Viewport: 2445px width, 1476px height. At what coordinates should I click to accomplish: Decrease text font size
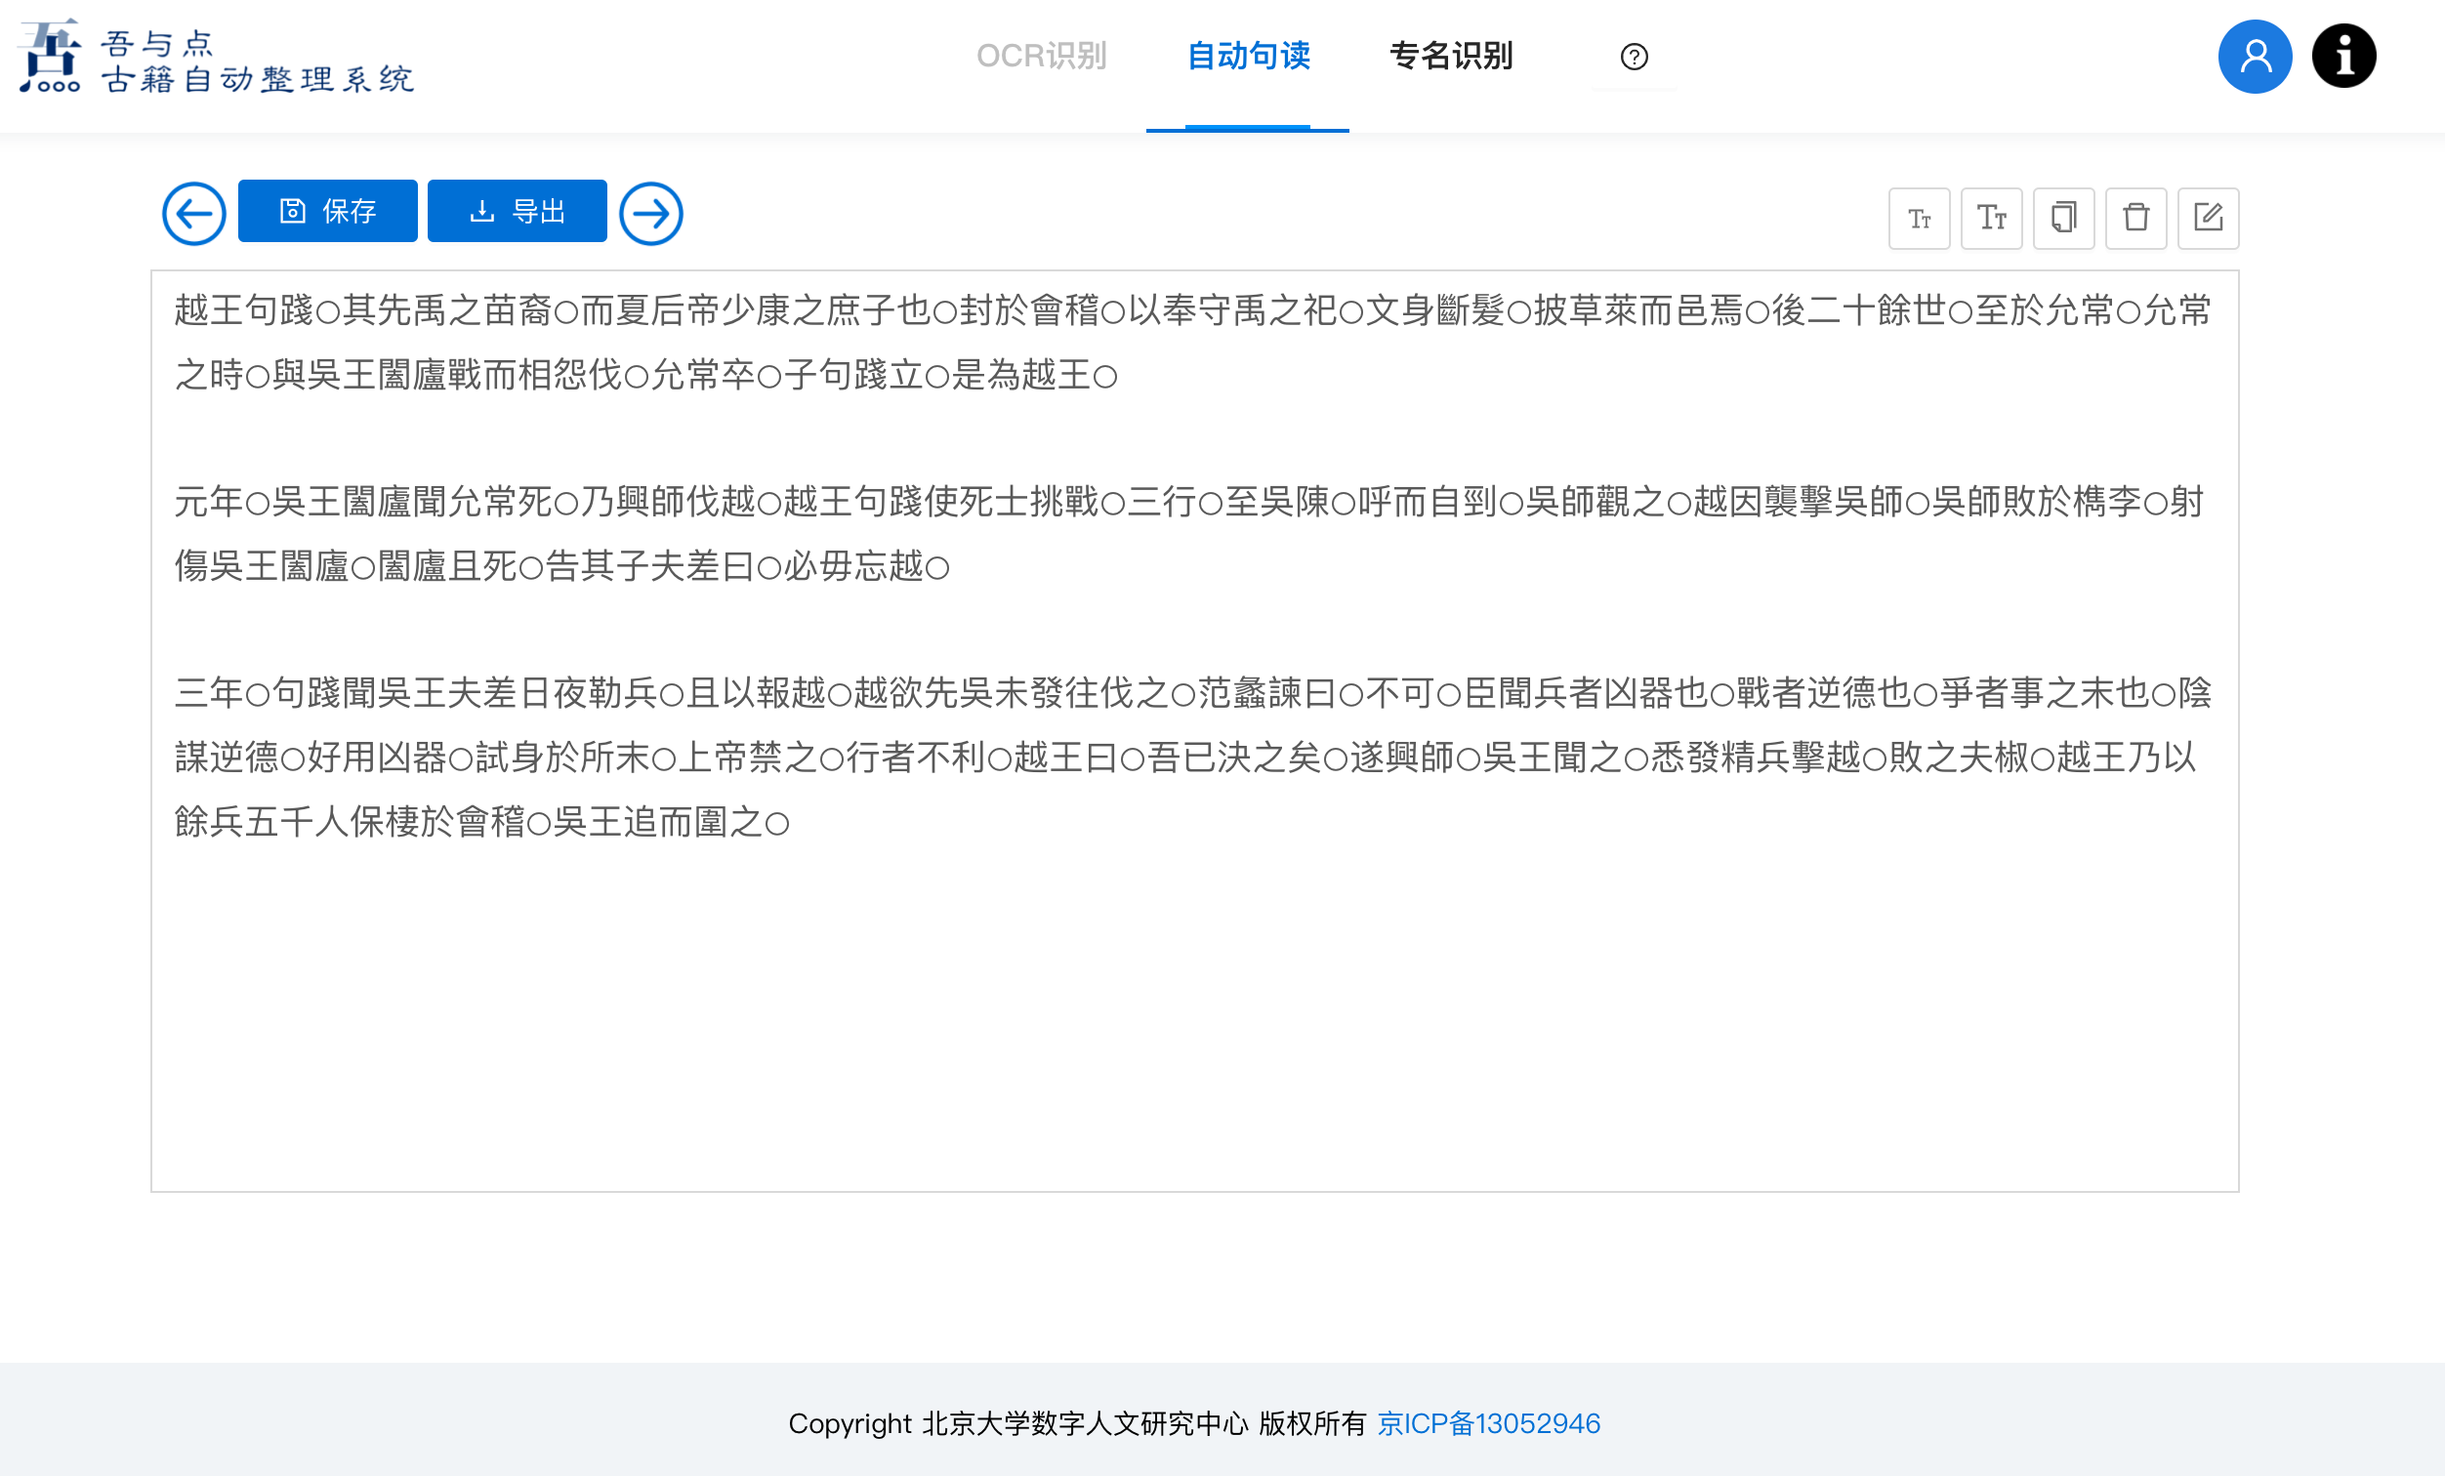click(1919, 219)
